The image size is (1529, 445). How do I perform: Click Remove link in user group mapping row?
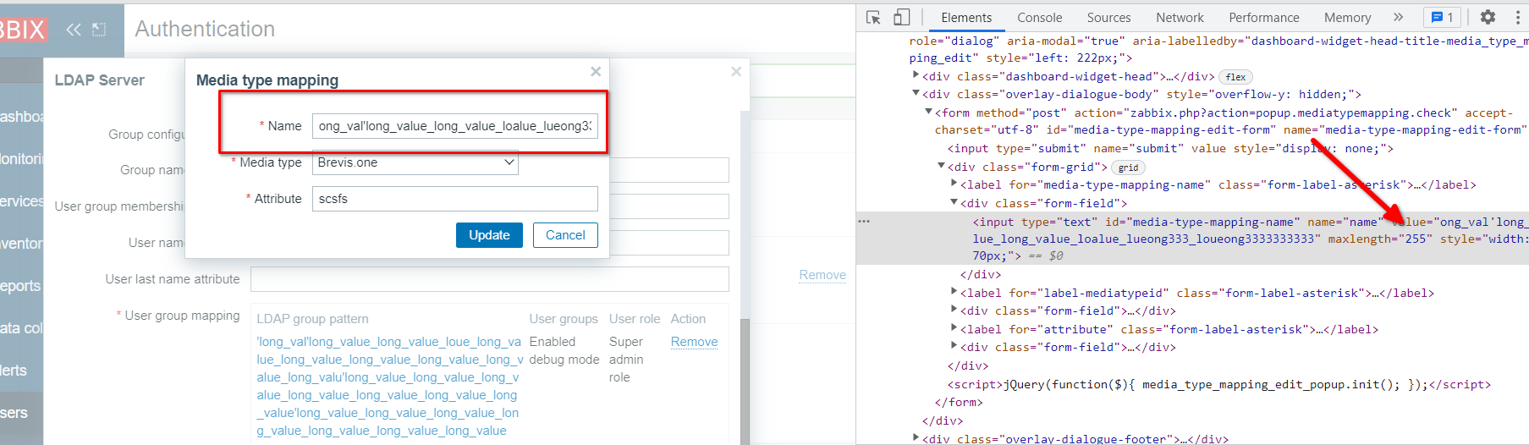point(694,342)
